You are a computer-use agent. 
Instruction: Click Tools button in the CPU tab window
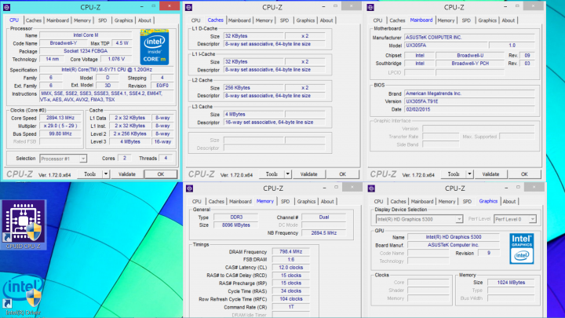(89, 174)
